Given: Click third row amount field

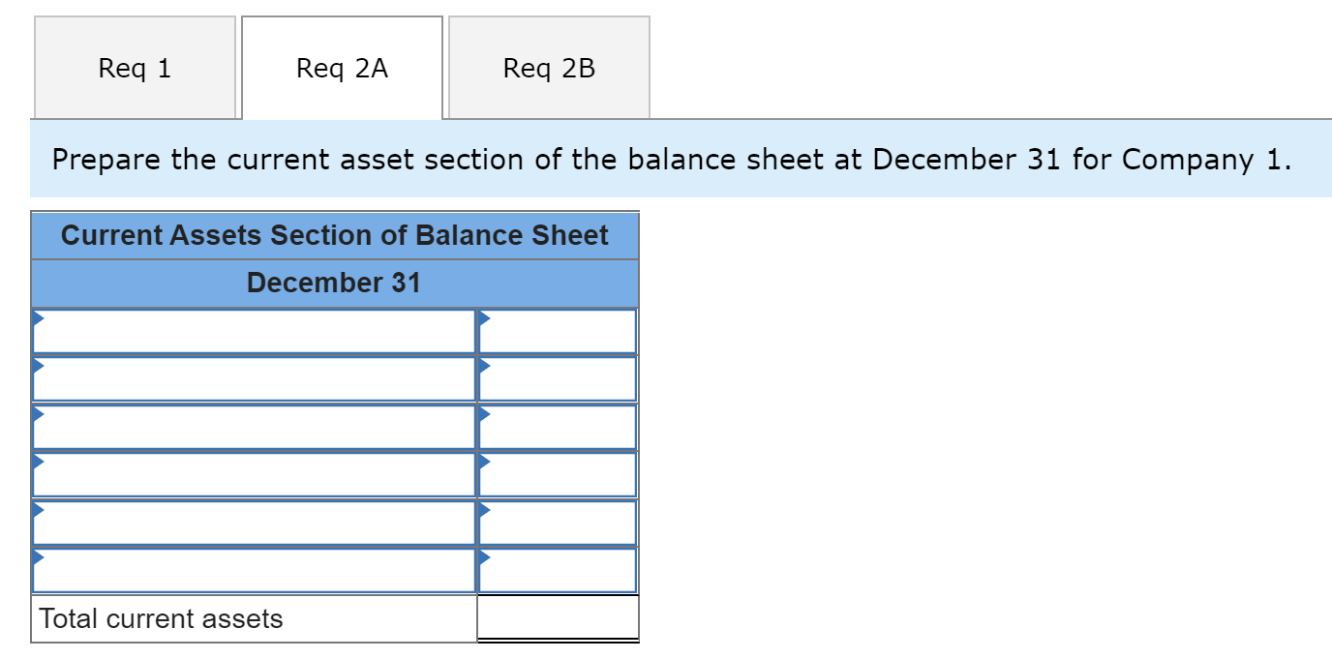Looking at the screenshot, I should 558,428.
